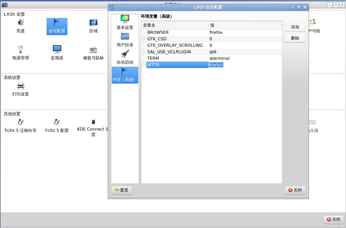Click 关闭 in the configuration center window
Image resolution: width=346 pixels, height=228 pixels.
point(334,220)
